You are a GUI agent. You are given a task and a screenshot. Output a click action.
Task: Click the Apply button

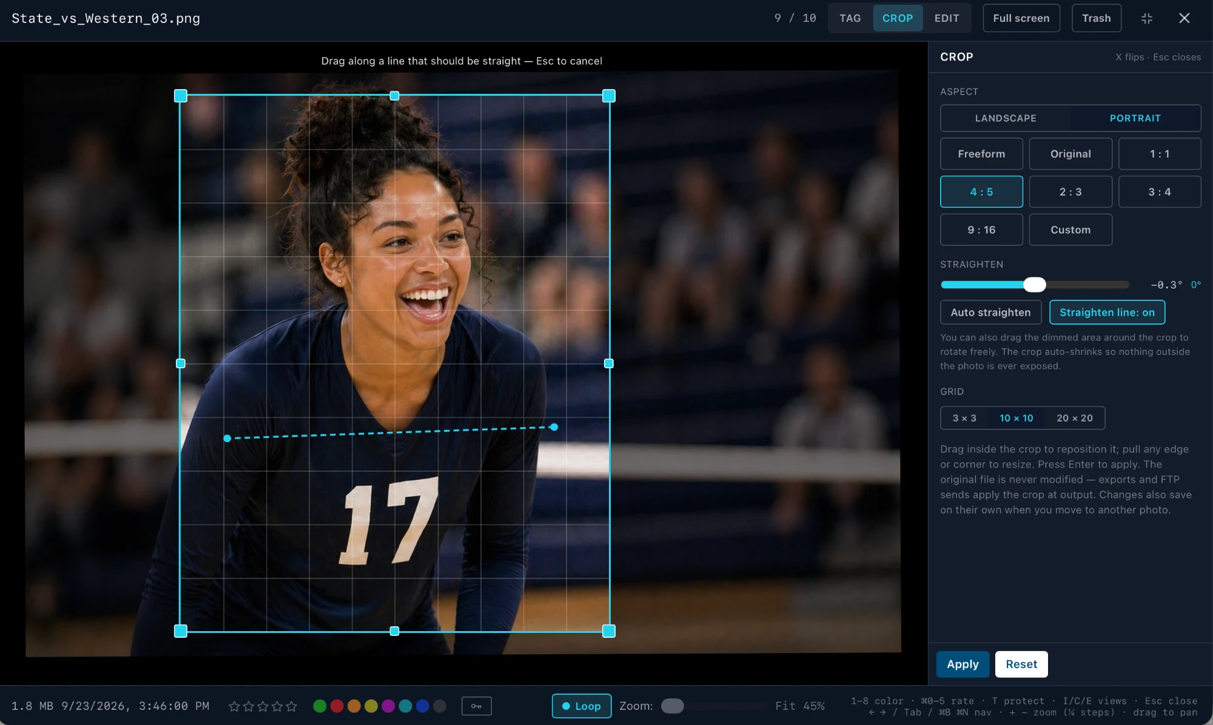point(963,664)
